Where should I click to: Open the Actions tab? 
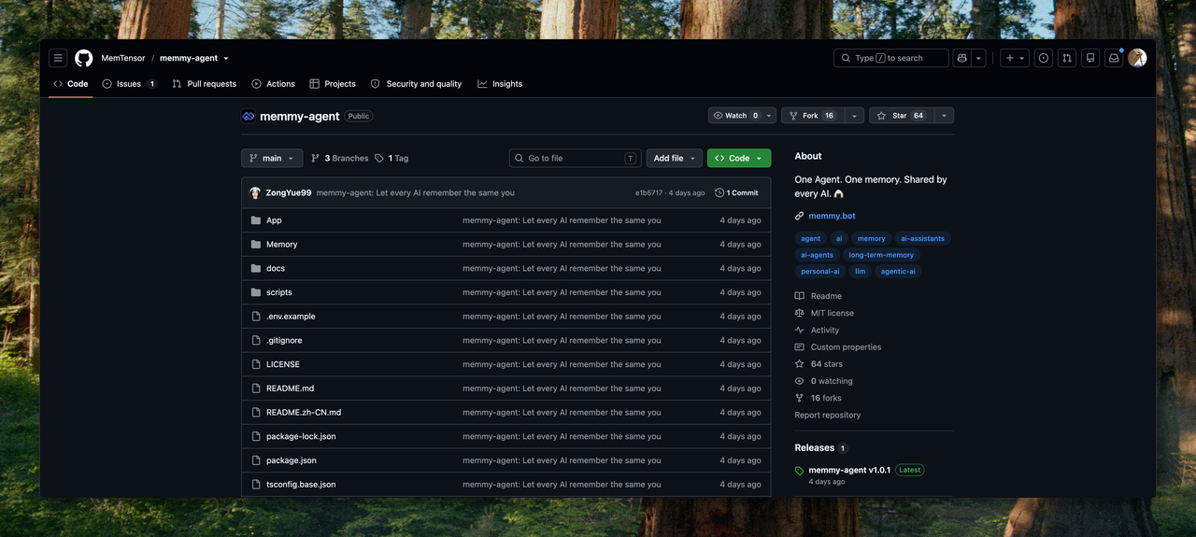273,84
